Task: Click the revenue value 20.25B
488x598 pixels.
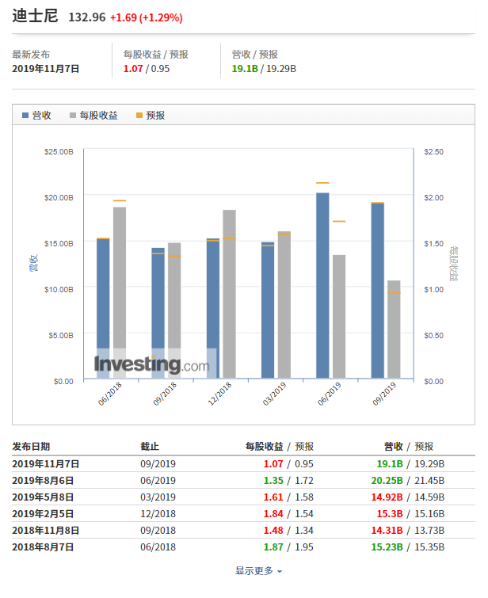Action: tap(387, 481)
